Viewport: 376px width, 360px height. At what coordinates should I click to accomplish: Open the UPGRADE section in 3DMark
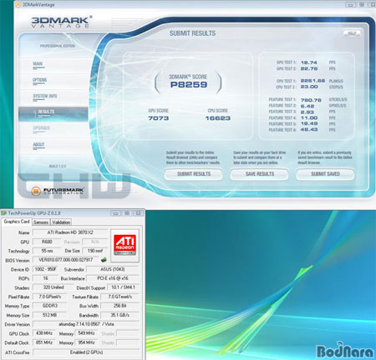point(41,128)
